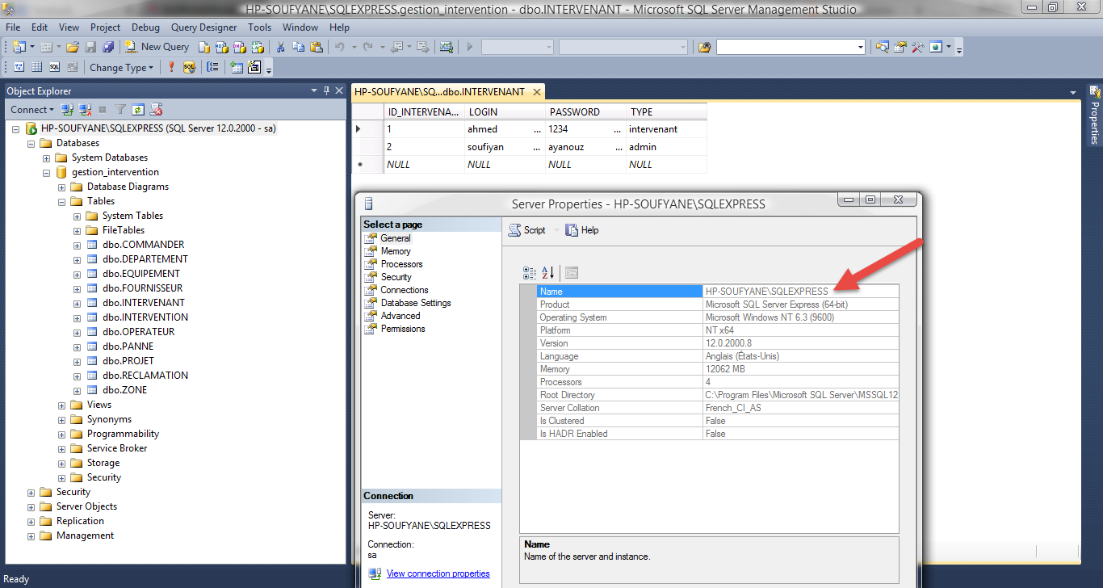1103x588 pixels.
Task: Open the File menu
Action: point(13,27)
